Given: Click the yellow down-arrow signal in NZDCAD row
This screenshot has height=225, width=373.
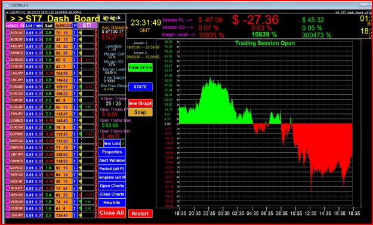Looking at the screenshot, I should click(80, 175).
